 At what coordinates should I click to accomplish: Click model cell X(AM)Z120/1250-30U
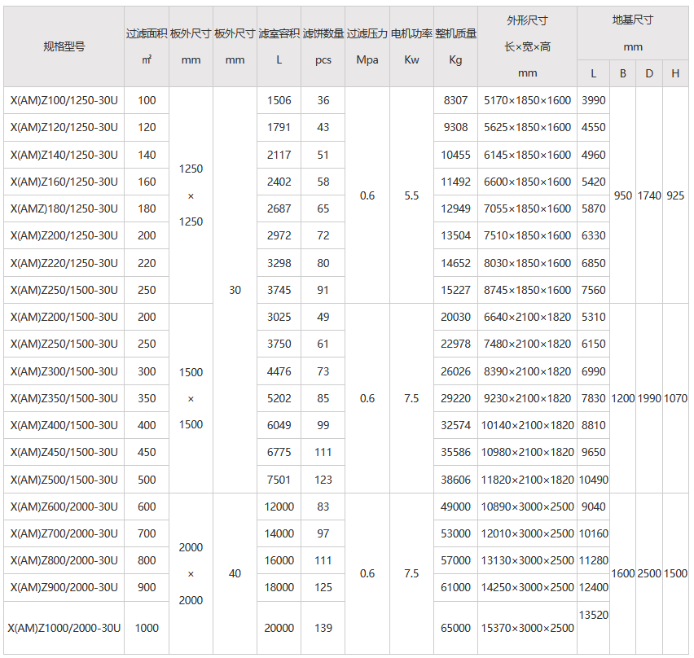pyautogui.click(x=64, y=127)
